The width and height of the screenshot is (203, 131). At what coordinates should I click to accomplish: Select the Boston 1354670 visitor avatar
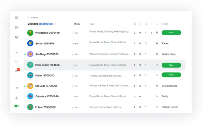click(30, 43)
